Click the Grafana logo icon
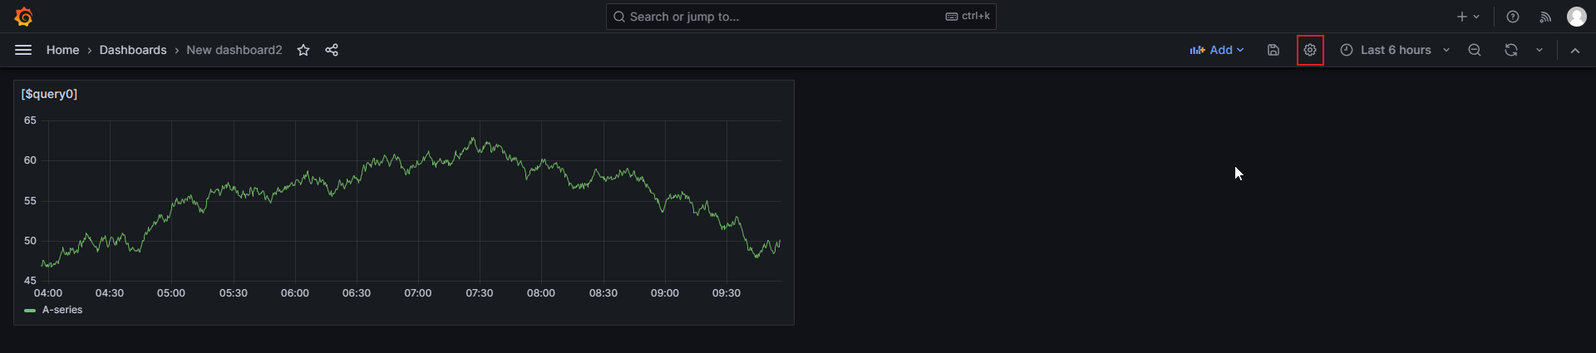 23,17
